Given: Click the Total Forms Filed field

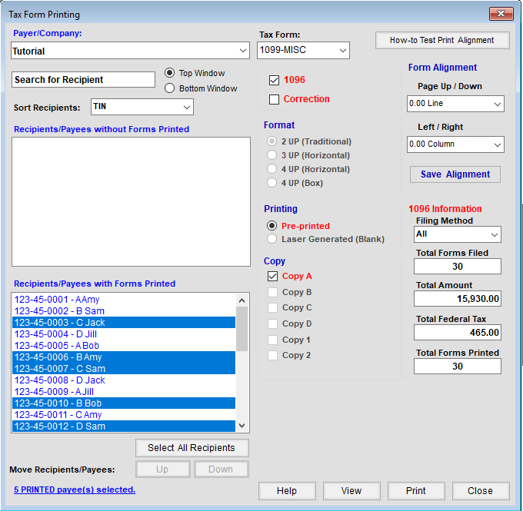Looking at the screenshot, I should [458, 267].
